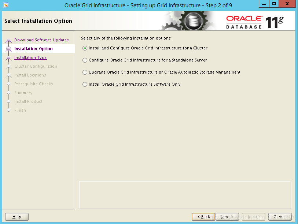
Task: Click the Finish step label
Action: click(x=20, y=110)
